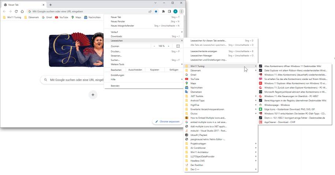Open YouTube bookmark in bookmarks bar

[62, 17]
